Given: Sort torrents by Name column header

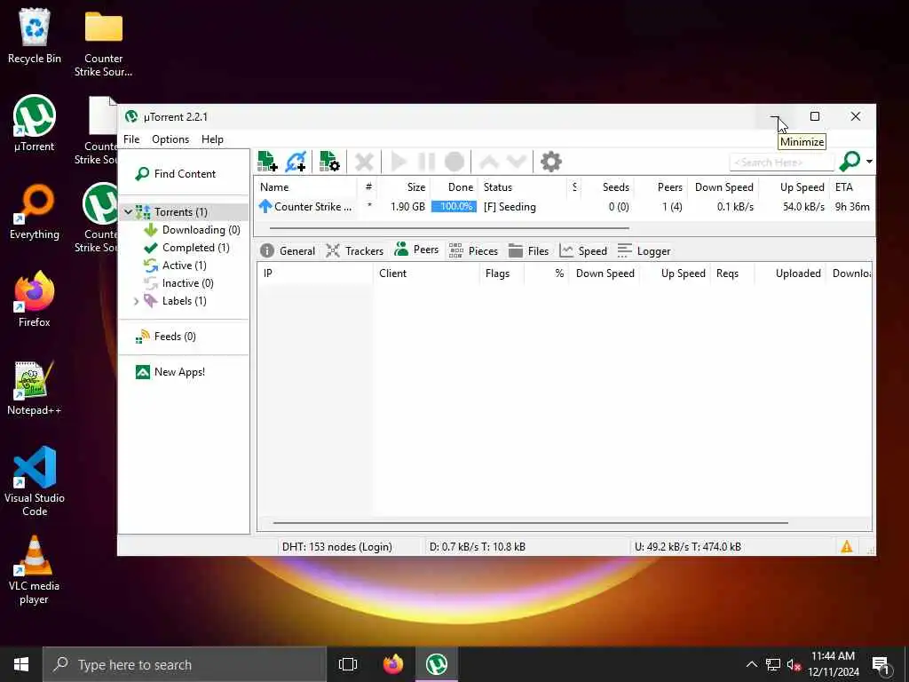Looking at the screenshot, I should point(306,186).
